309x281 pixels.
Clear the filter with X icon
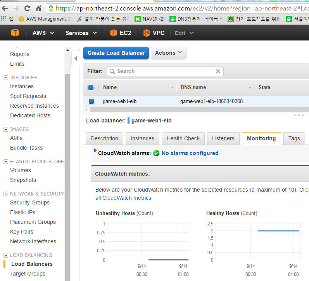pos(218,72)
